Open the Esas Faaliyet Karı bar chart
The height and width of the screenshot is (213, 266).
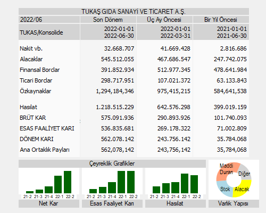point(112,183)
